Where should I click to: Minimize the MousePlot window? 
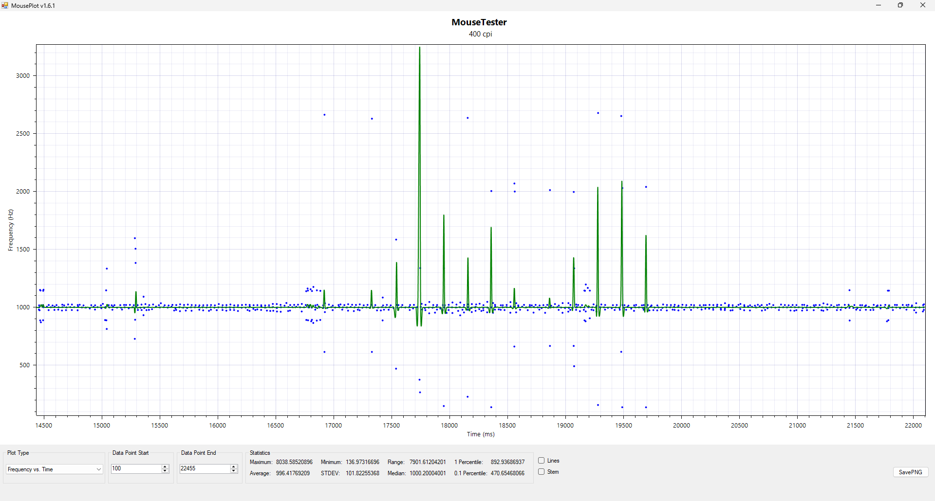[x=879, y=5]
